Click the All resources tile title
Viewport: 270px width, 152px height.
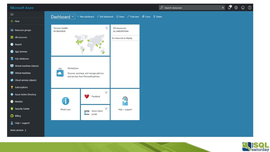tap(119, 28)
